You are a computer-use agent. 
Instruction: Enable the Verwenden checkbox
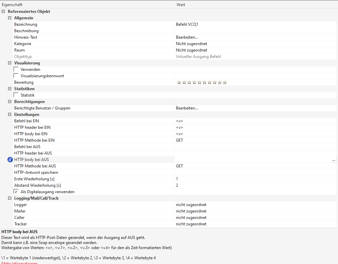(16, 69)
